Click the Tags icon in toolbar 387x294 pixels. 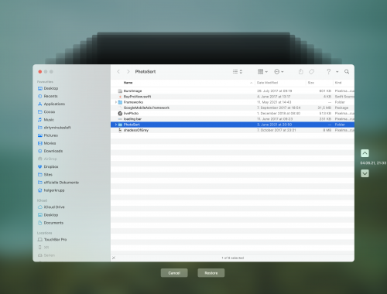click(311, 72)
